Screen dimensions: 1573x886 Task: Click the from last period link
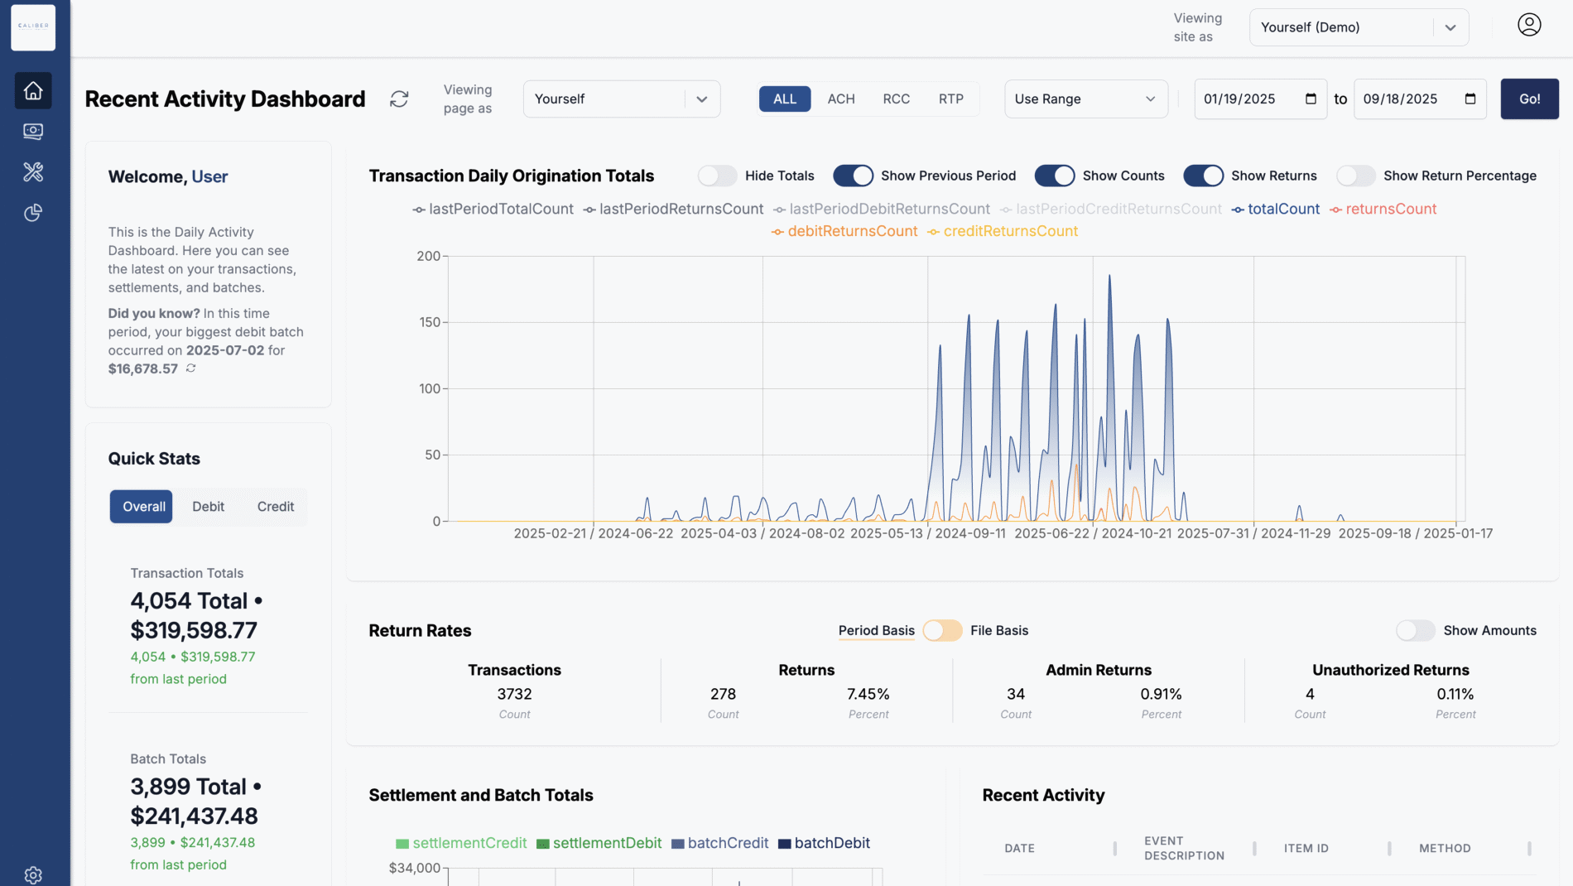tap(178, 678)
